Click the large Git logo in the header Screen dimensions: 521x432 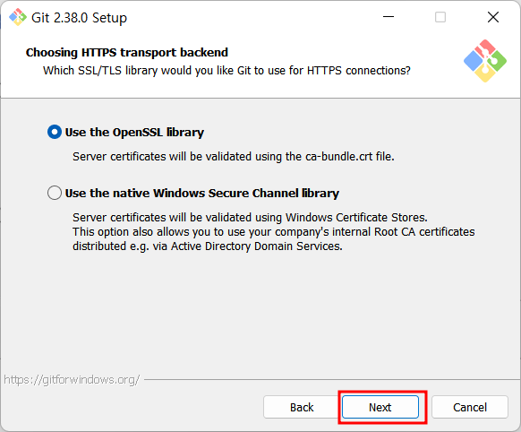tap(485, 61)
